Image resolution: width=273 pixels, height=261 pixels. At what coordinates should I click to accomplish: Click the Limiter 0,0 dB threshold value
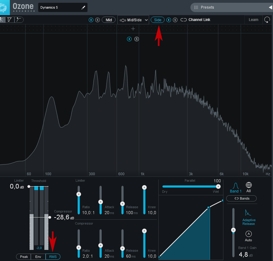[x=17, y=187]
